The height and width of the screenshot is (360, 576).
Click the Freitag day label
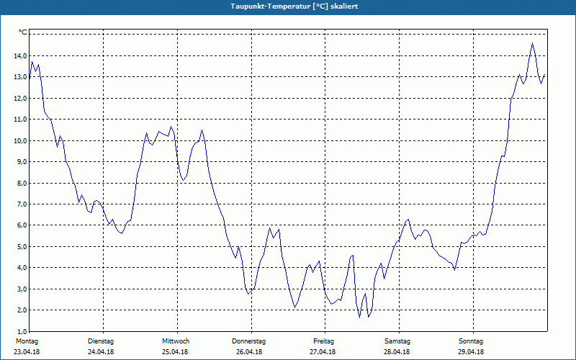(x=323, y=341)
